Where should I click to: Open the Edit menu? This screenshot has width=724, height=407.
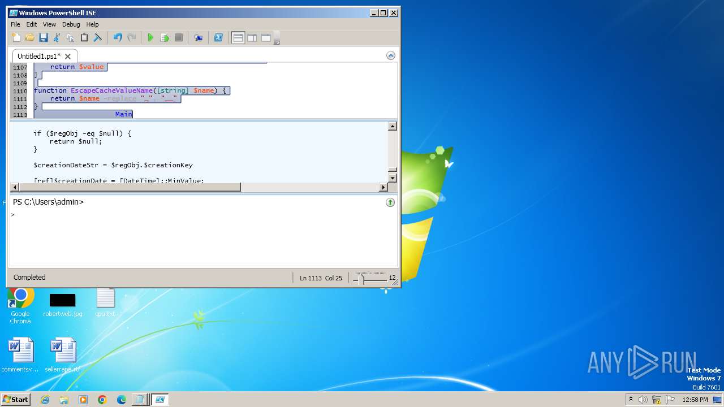[x=32, y=24]
